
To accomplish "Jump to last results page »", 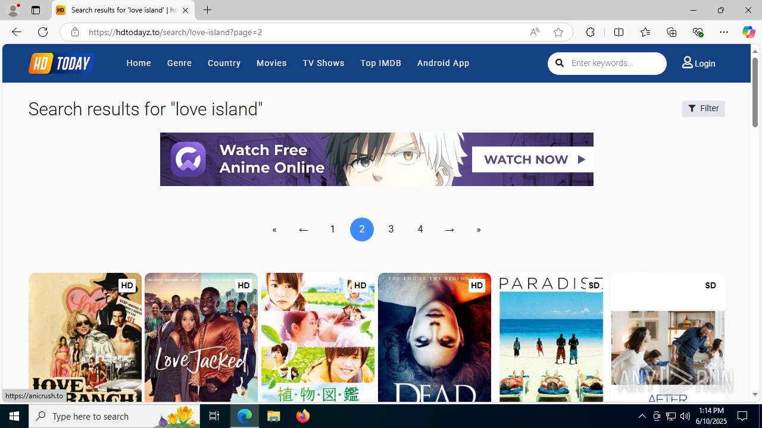I will pyautogui.click(x=479, y=229).
